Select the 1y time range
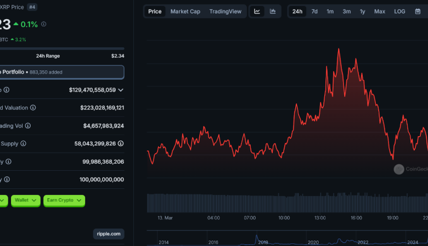Screen dimensions: 428x246 click(x=362, y=12)
